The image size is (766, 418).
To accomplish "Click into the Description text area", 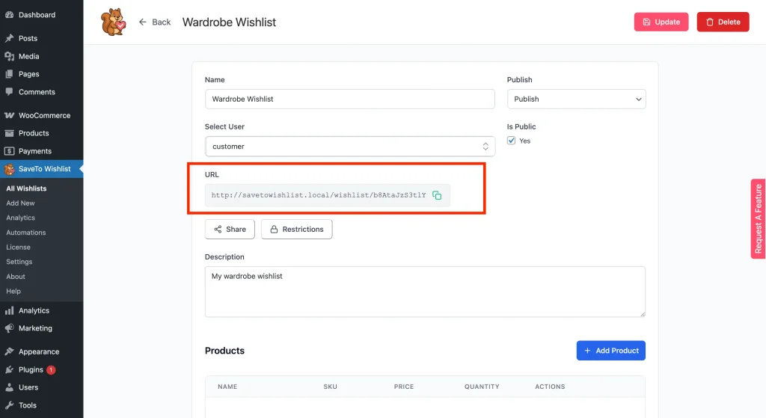I will tap(425, 292).
